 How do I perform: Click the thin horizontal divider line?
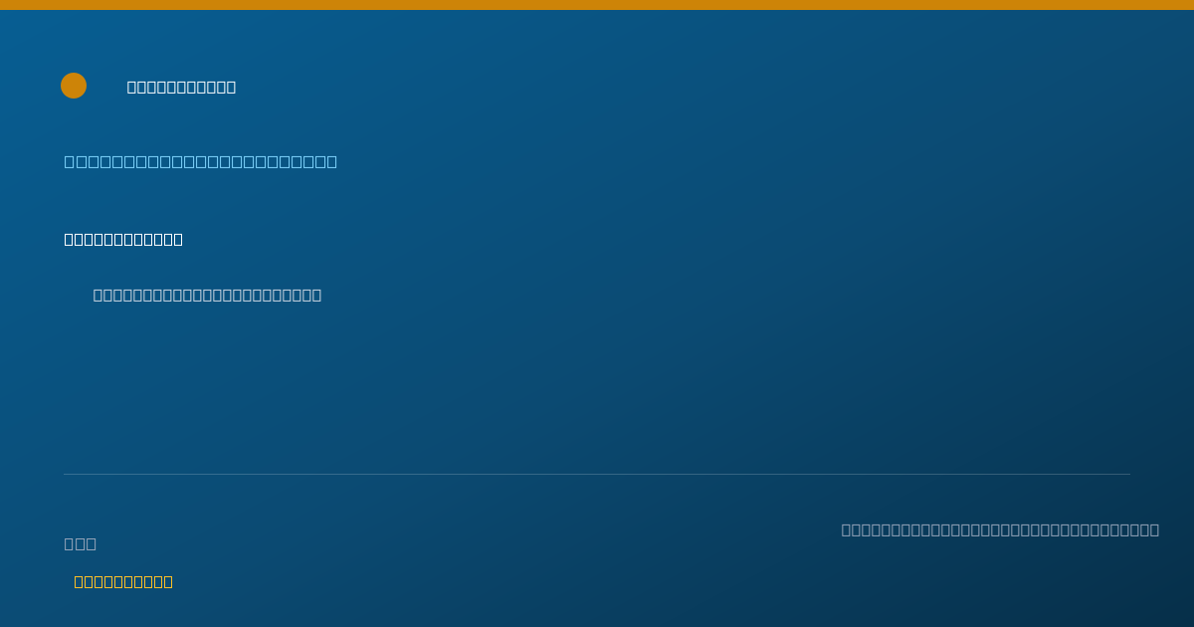point(597,474)
